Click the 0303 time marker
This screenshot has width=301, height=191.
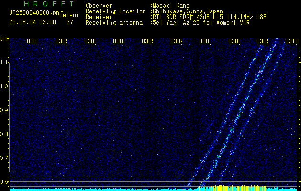tap(90, 41)
